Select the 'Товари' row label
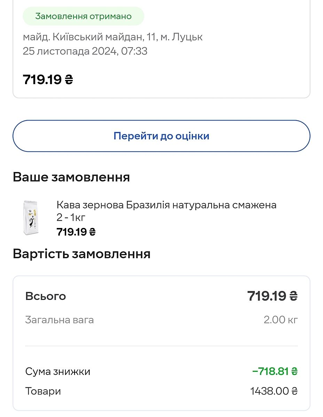323x417 pixels. (43, 391)
